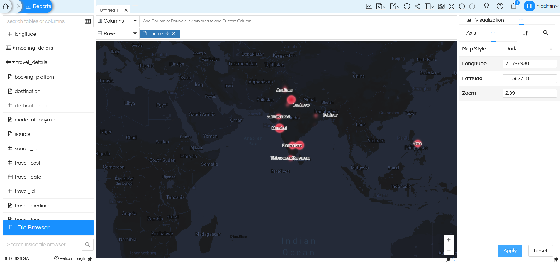The height and width of the screenshot is (264, 560).
Task: Refresh the report using the refresh icon
Action: [407, 6]
